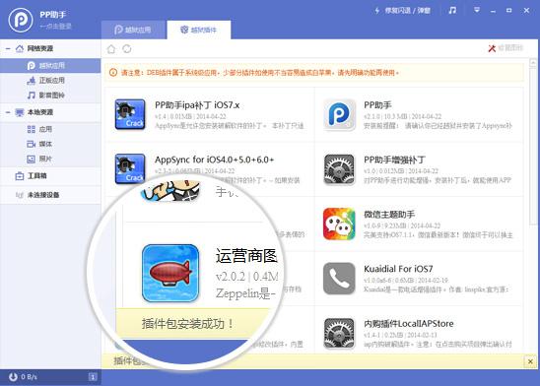Open the PP助手增强补丁 title
The image size is (540, 386).
coord(395,160)
